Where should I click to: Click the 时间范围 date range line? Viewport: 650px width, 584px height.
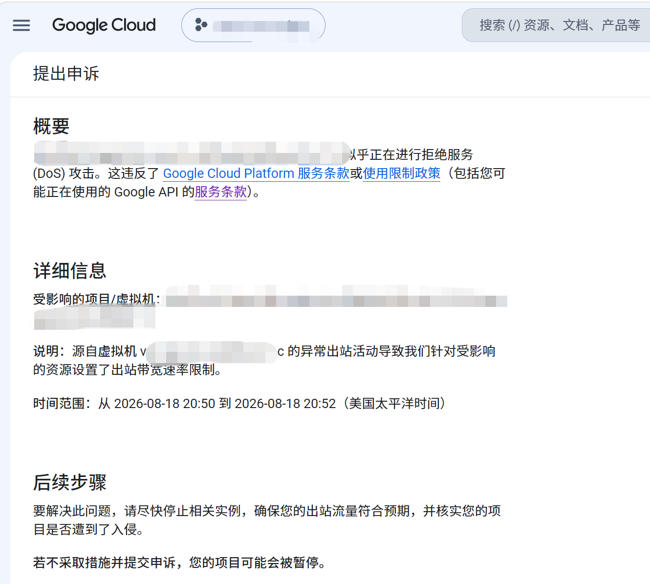[x=239, y=403]
